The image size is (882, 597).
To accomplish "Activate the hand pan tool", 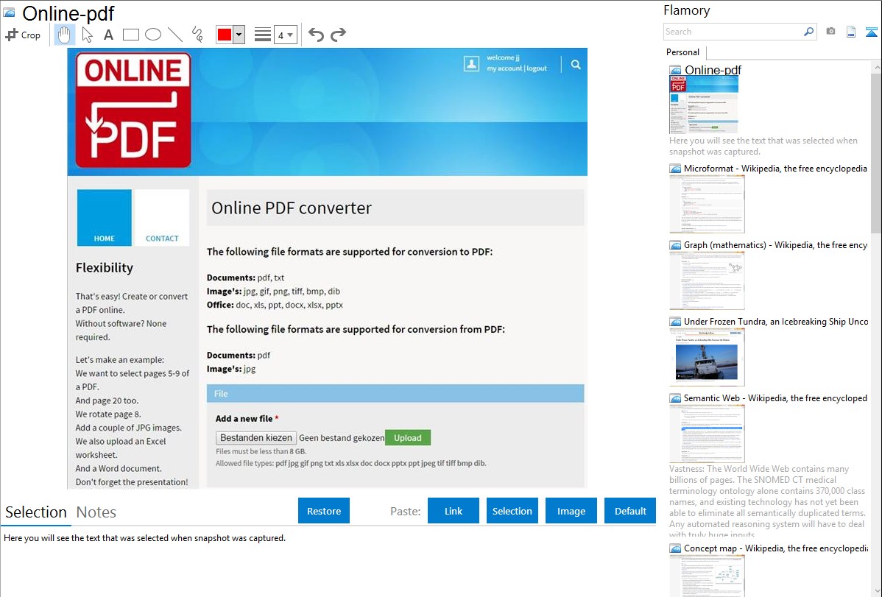I will pos(64,35).
